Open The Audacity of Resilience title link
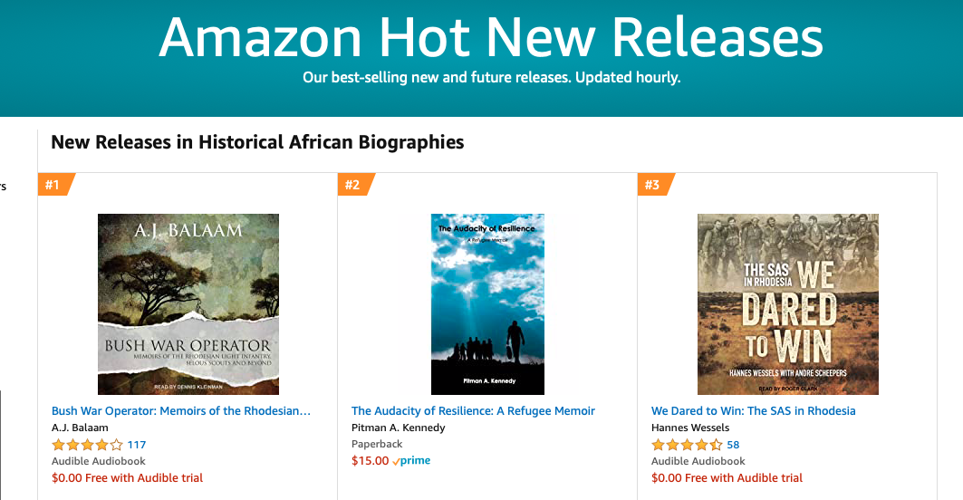This screenshot has height=500, width=963. point(473,411)
